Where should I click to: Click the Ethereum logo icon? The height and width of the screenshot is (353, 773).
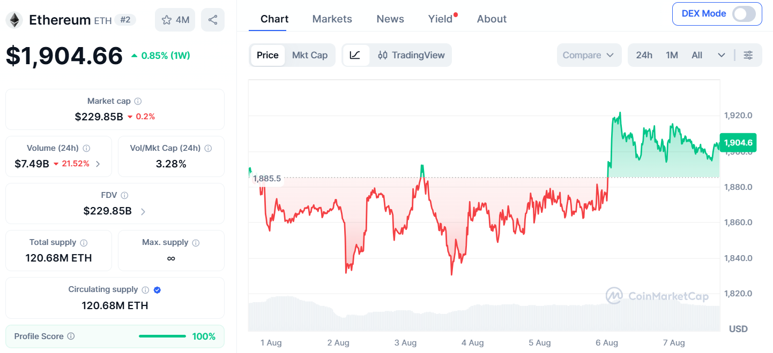coord(14,20)
